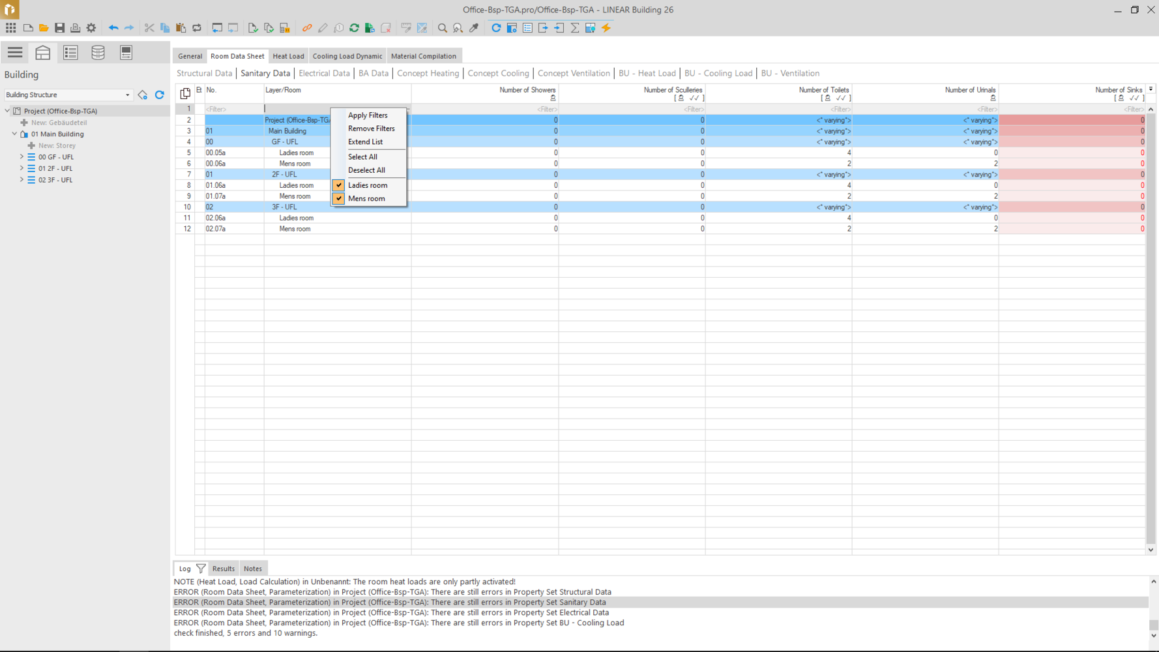Screen dimensions: 1159x652
Task: Click the orange lightning bolt icon
Action: click(x=606, y=28)
